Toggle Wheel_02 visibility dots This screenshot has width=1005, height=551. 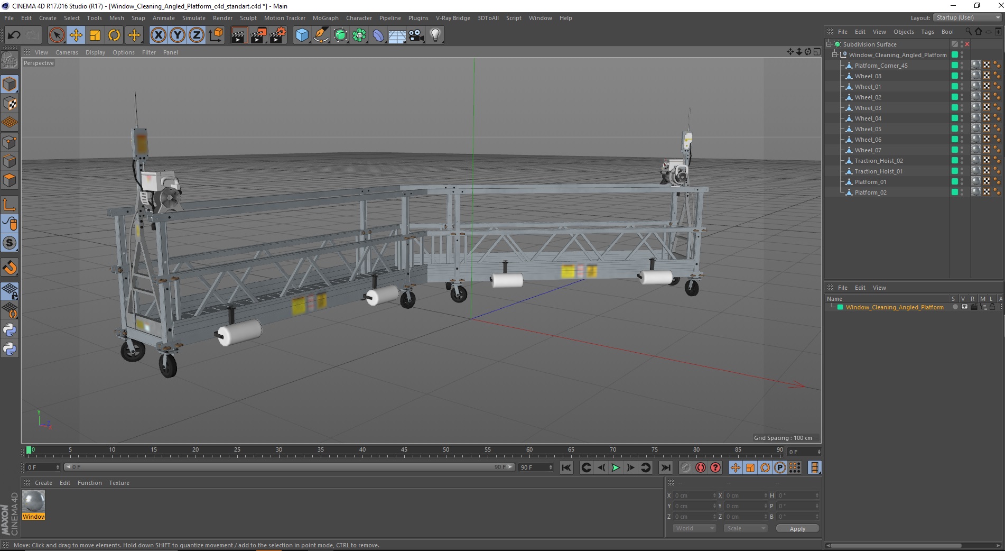[962, 97]
